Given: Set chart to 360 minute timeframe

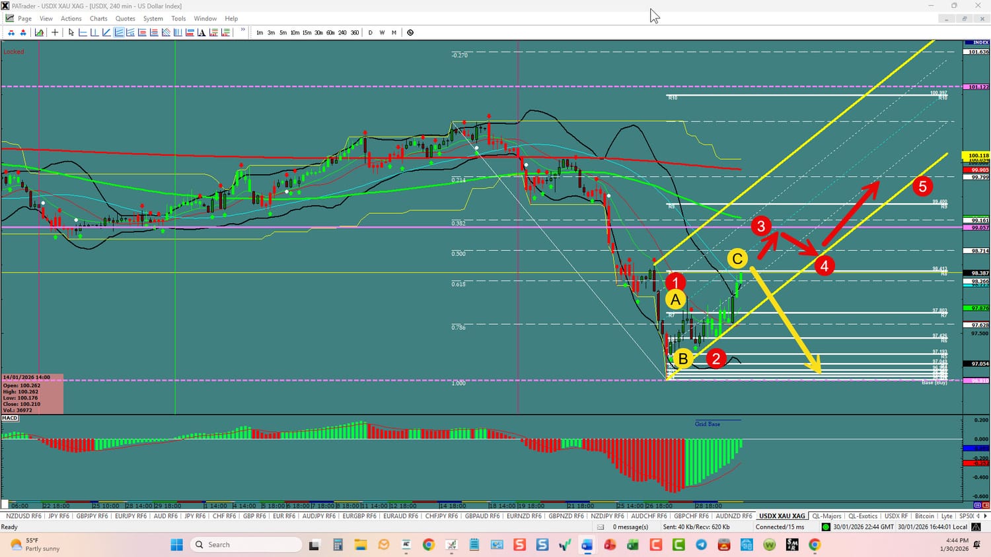Looking at the screenshot, I should 355,32.
